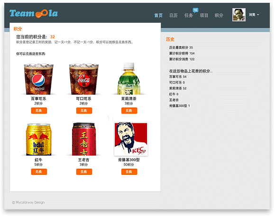Select the Pepsi cup image

(38, 79)
